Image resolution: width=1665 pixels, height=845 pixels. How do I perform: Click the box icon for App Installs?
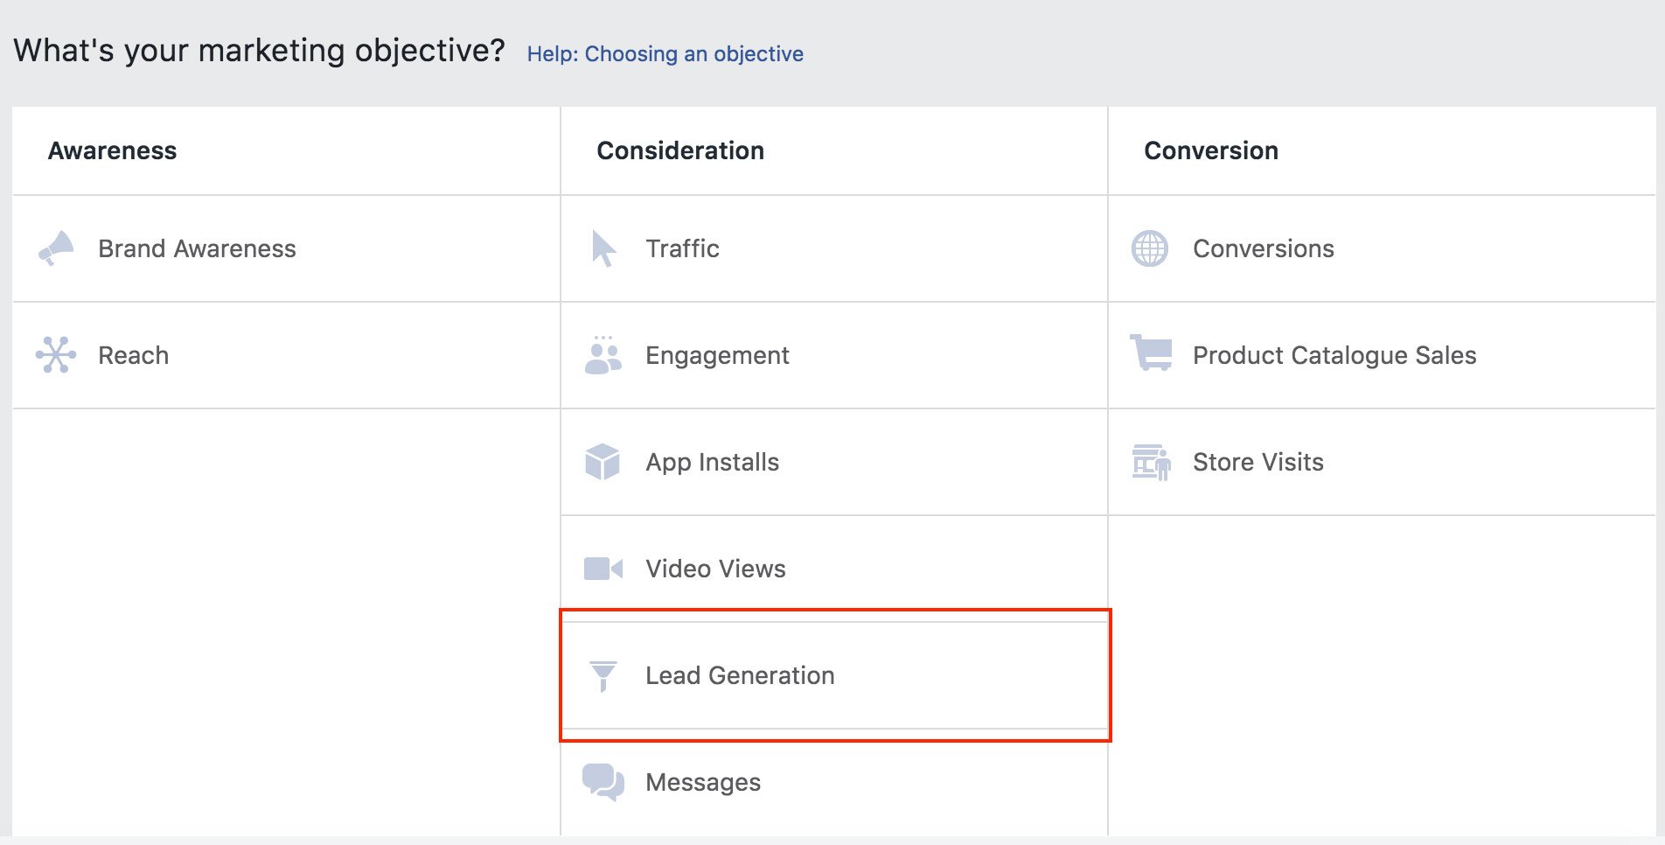coord(603,462)
